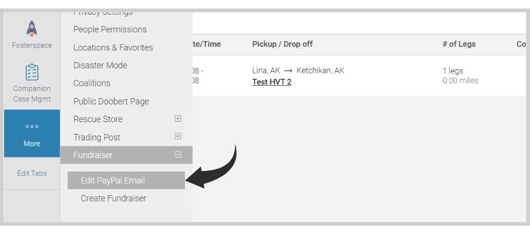Open the Fosterspace rocket icon

point(32,29)
